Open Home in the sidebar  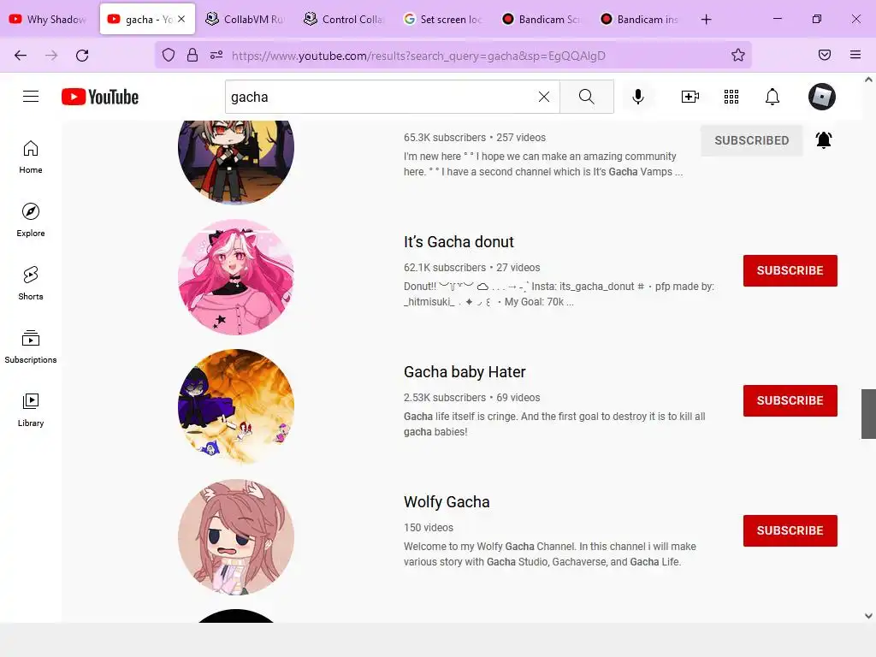click(x=31, y=157)
